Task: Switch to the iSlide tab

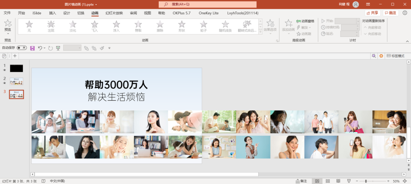Action: coord(37,13)
